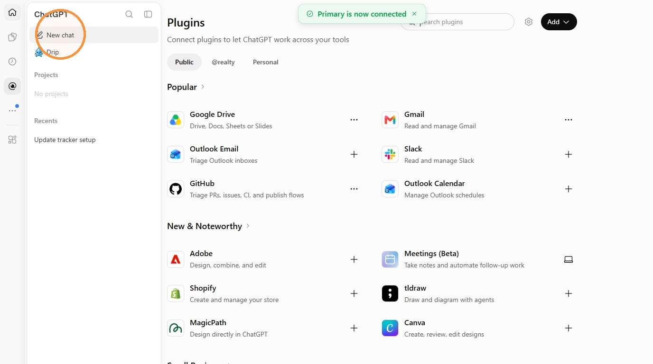Add the tldraw plugin with plus icon
Viewport: 653px width, 364px height.
[x=569, y=293]
